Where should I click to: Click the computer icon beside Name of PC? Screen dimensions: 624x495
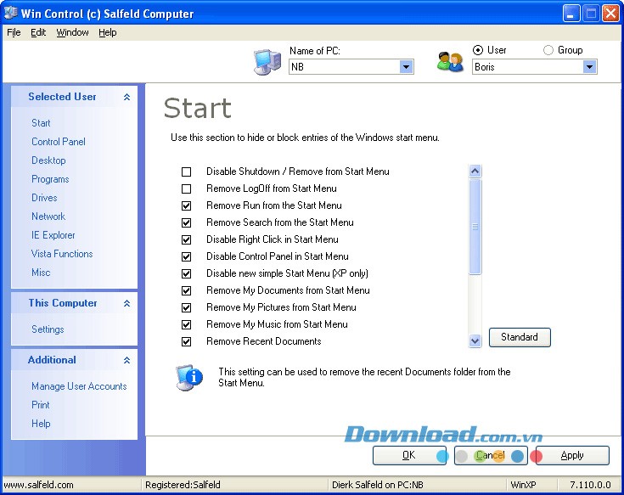tap(267, 62)
